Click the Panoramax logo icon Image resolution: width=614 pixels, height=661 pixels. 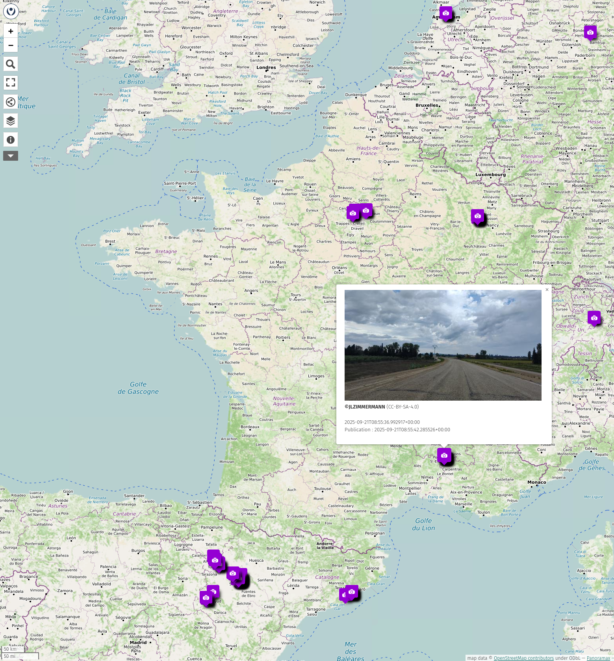pyautogui.click(x=11, y=11)
